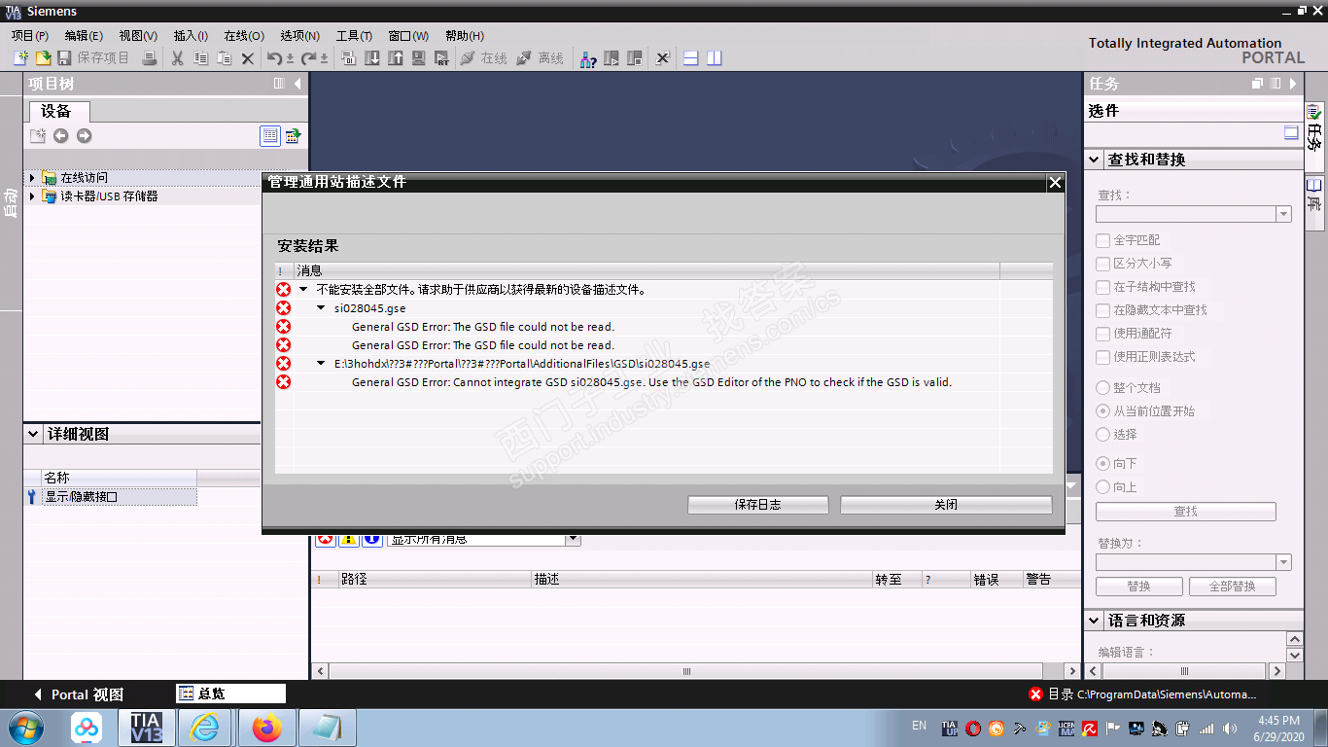The width and height of the screenshot is (1328, 747).
Task: Click the forward arrow in the project tree
Action: pyautogui.click(x=85, y=136)
